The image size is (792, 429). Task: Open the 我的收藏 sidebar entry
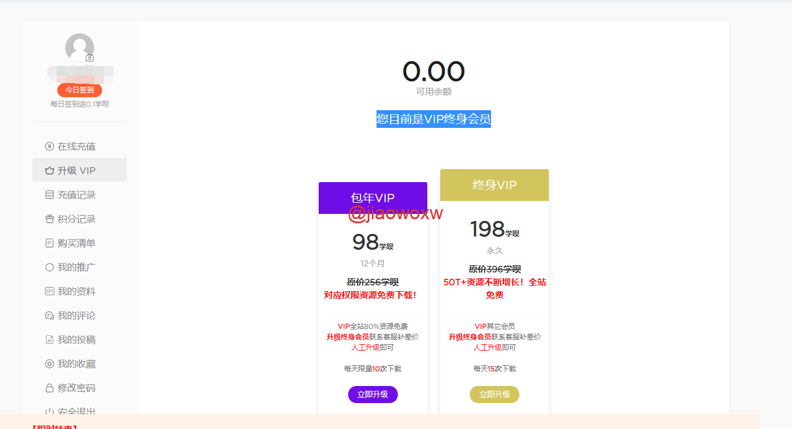tap(80, 364)
